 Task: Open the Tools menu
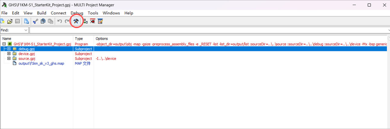click(x=93, y=13)
